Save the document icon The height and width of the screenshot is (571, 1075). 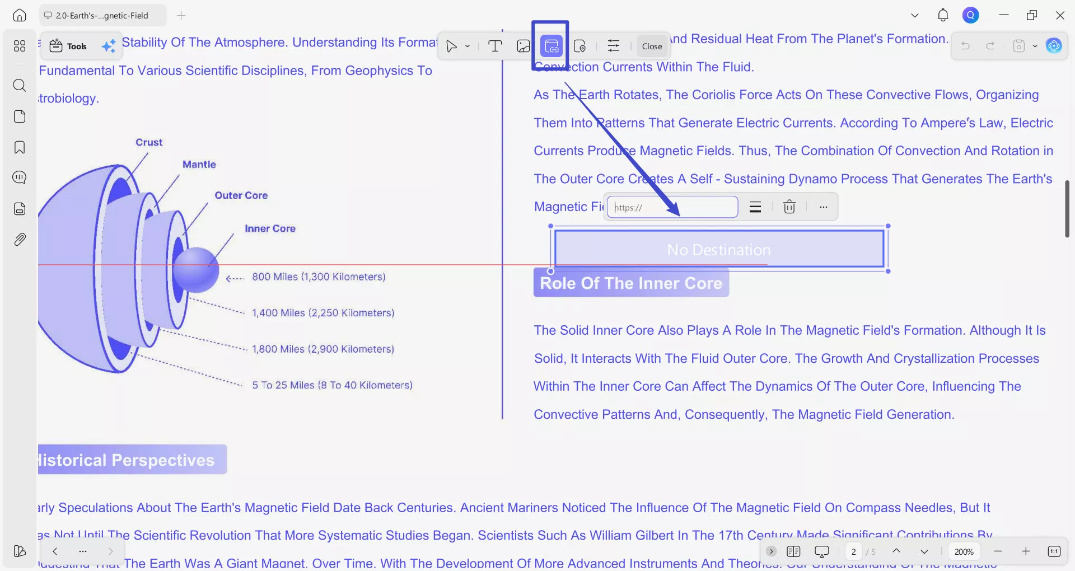[x=1019, y=46]
